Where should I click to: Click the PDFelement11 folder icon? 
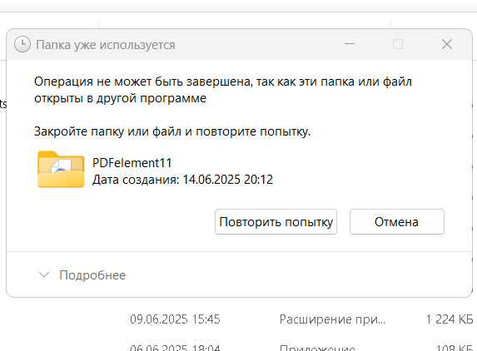click(61, 170)
